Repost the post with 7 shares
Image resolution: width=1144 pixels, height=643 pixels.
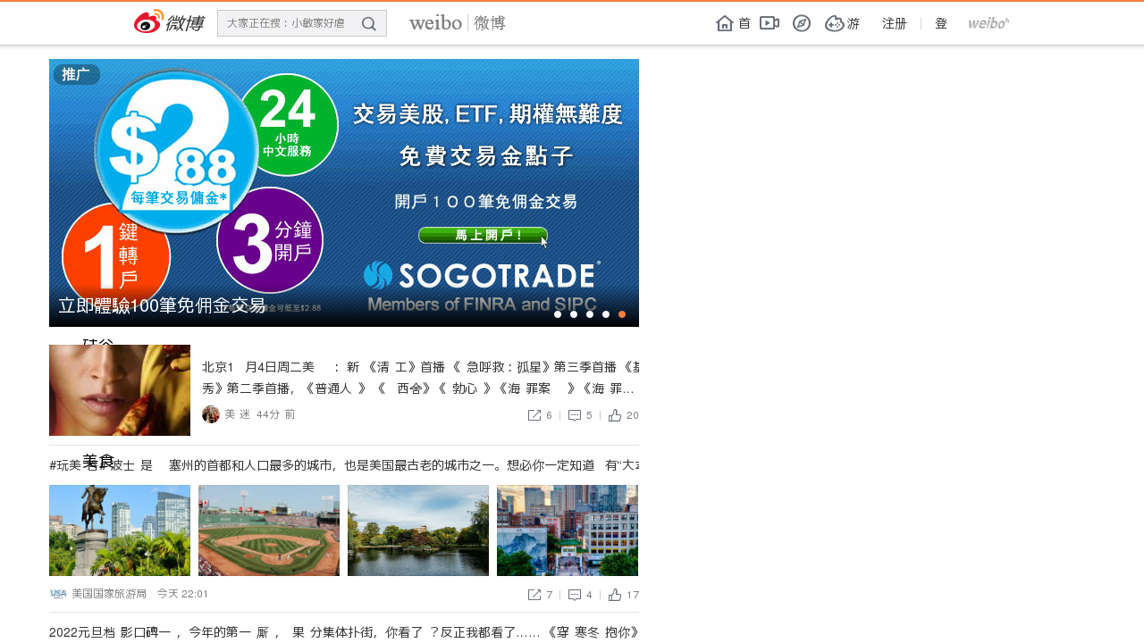click(x=540, y=595)
